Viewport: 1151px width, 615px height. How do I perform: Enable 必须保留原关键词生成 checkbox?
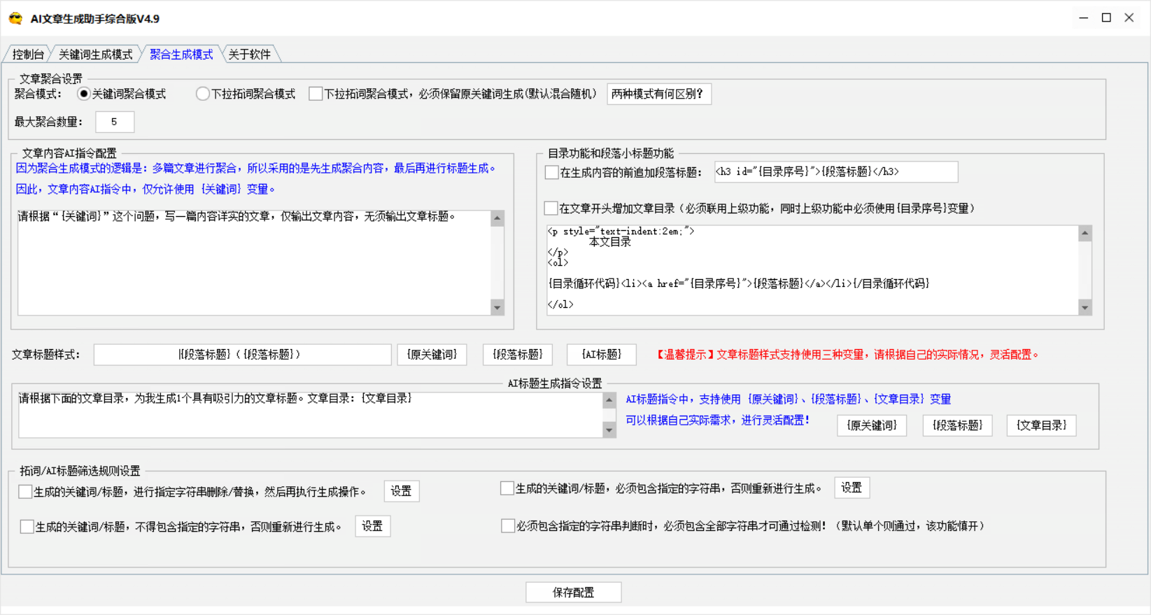(x=316, y=94)
